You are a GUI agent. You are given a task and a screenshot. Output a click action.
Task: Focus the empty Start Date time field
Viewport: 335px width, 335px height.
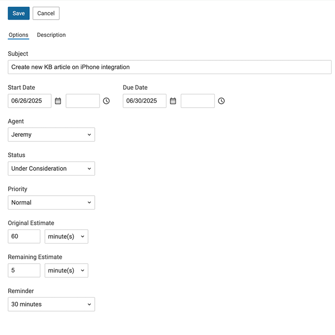[83, 101]
